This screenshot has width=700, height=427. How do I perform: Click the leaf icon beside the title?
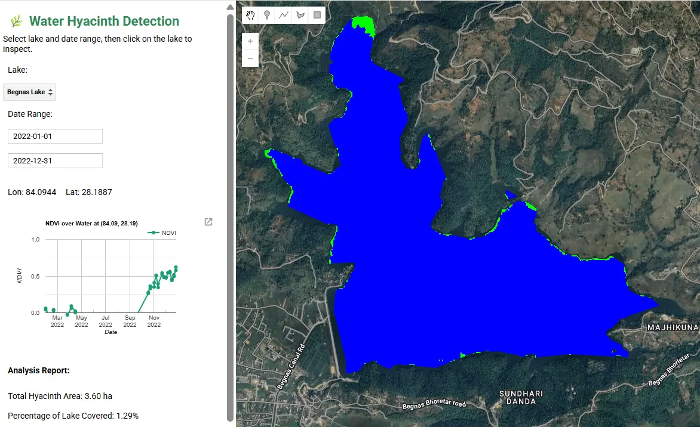(x=16, y=21)
